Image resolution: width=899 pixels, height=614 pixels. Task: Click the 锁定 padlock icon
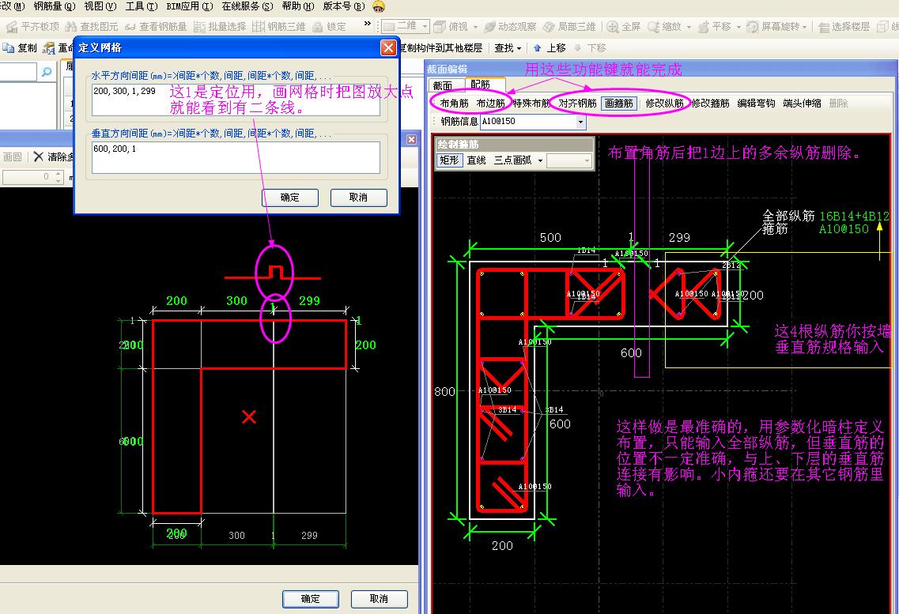click(x=318, y=26)
